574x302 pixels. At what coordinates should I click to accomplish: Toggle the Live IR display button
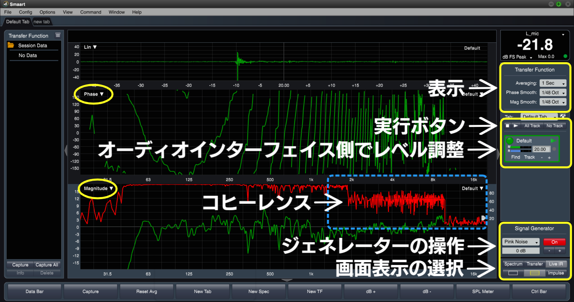556,264
